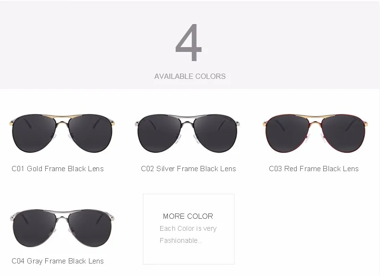Click the MORE COLOR heading
The height and width of the screenshot is (276, 380).
click(188, 216)
